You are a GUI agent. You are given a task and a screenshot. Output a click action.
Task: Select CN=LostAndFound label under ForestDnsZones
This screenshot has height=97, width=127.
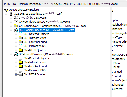[35, 66]
